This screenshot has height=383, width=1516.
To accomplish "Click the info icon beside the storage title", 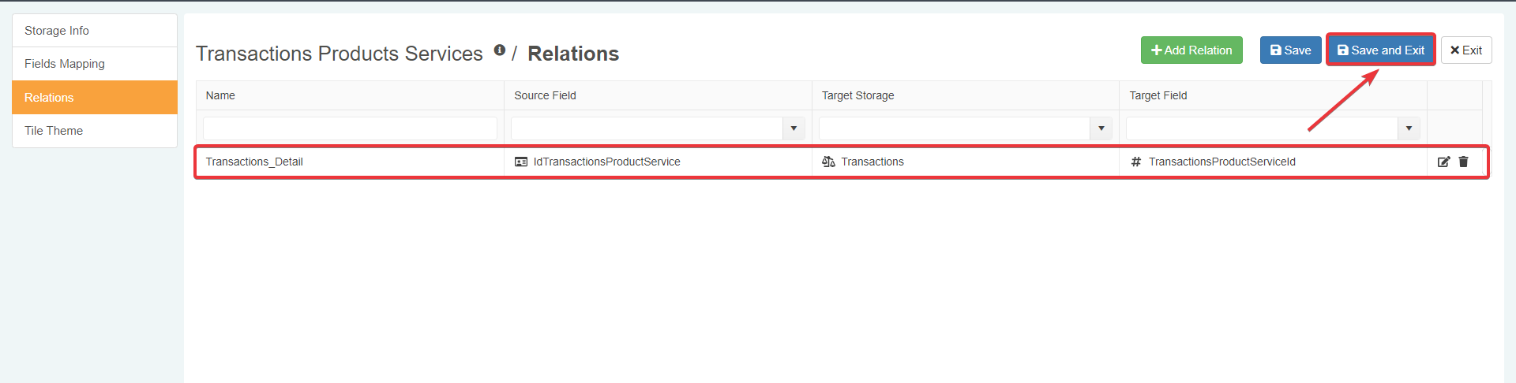I will point(499,50).
